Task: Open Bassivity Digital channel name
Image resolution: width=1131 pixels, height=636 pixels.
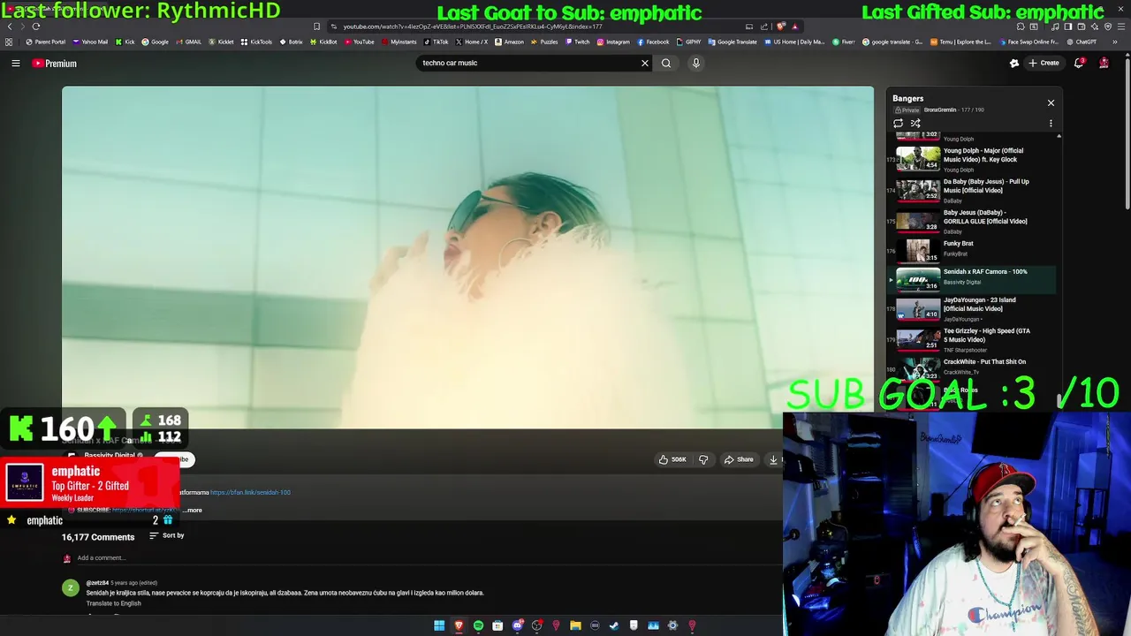Action: click(110, 455)
